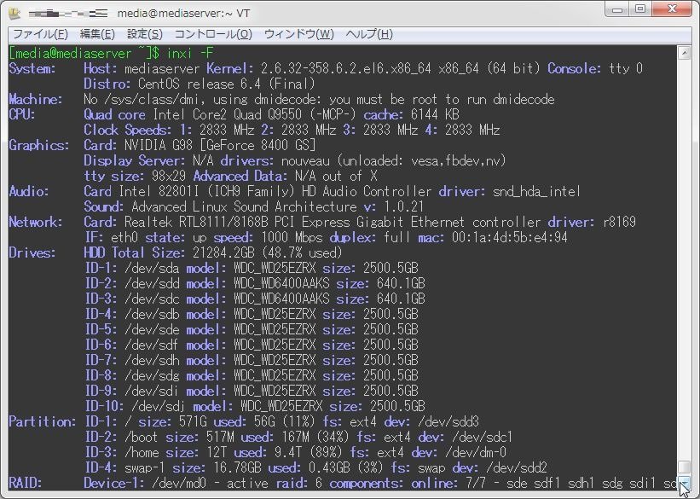The image size is (700, 499).
Task: Click the '[media@mediaserver ~]$' prompt
Action: click(84, 53)
